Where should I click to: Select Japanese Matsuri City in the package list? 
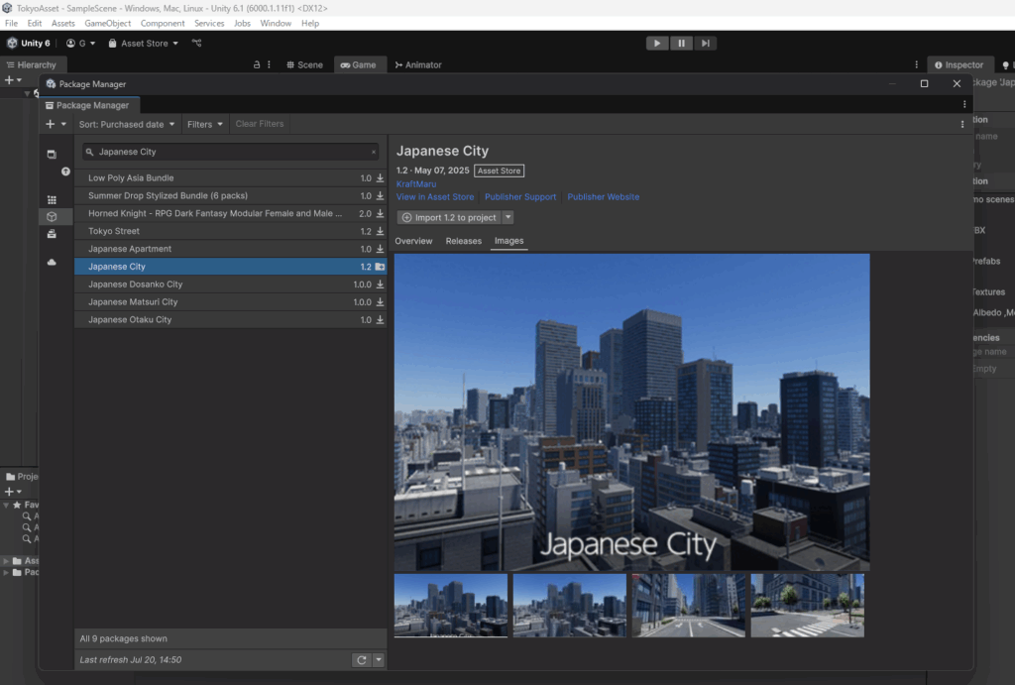tap(230, 301)
